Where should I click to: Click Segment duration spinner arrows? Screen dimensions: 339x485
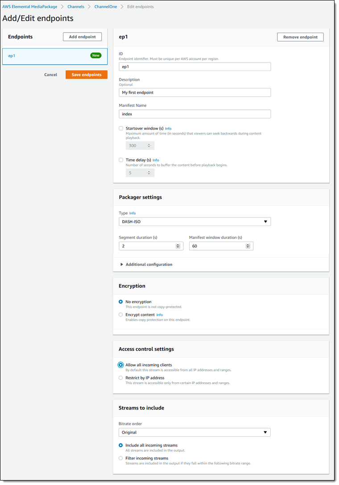pyautogui.click(x=178, y=246)
